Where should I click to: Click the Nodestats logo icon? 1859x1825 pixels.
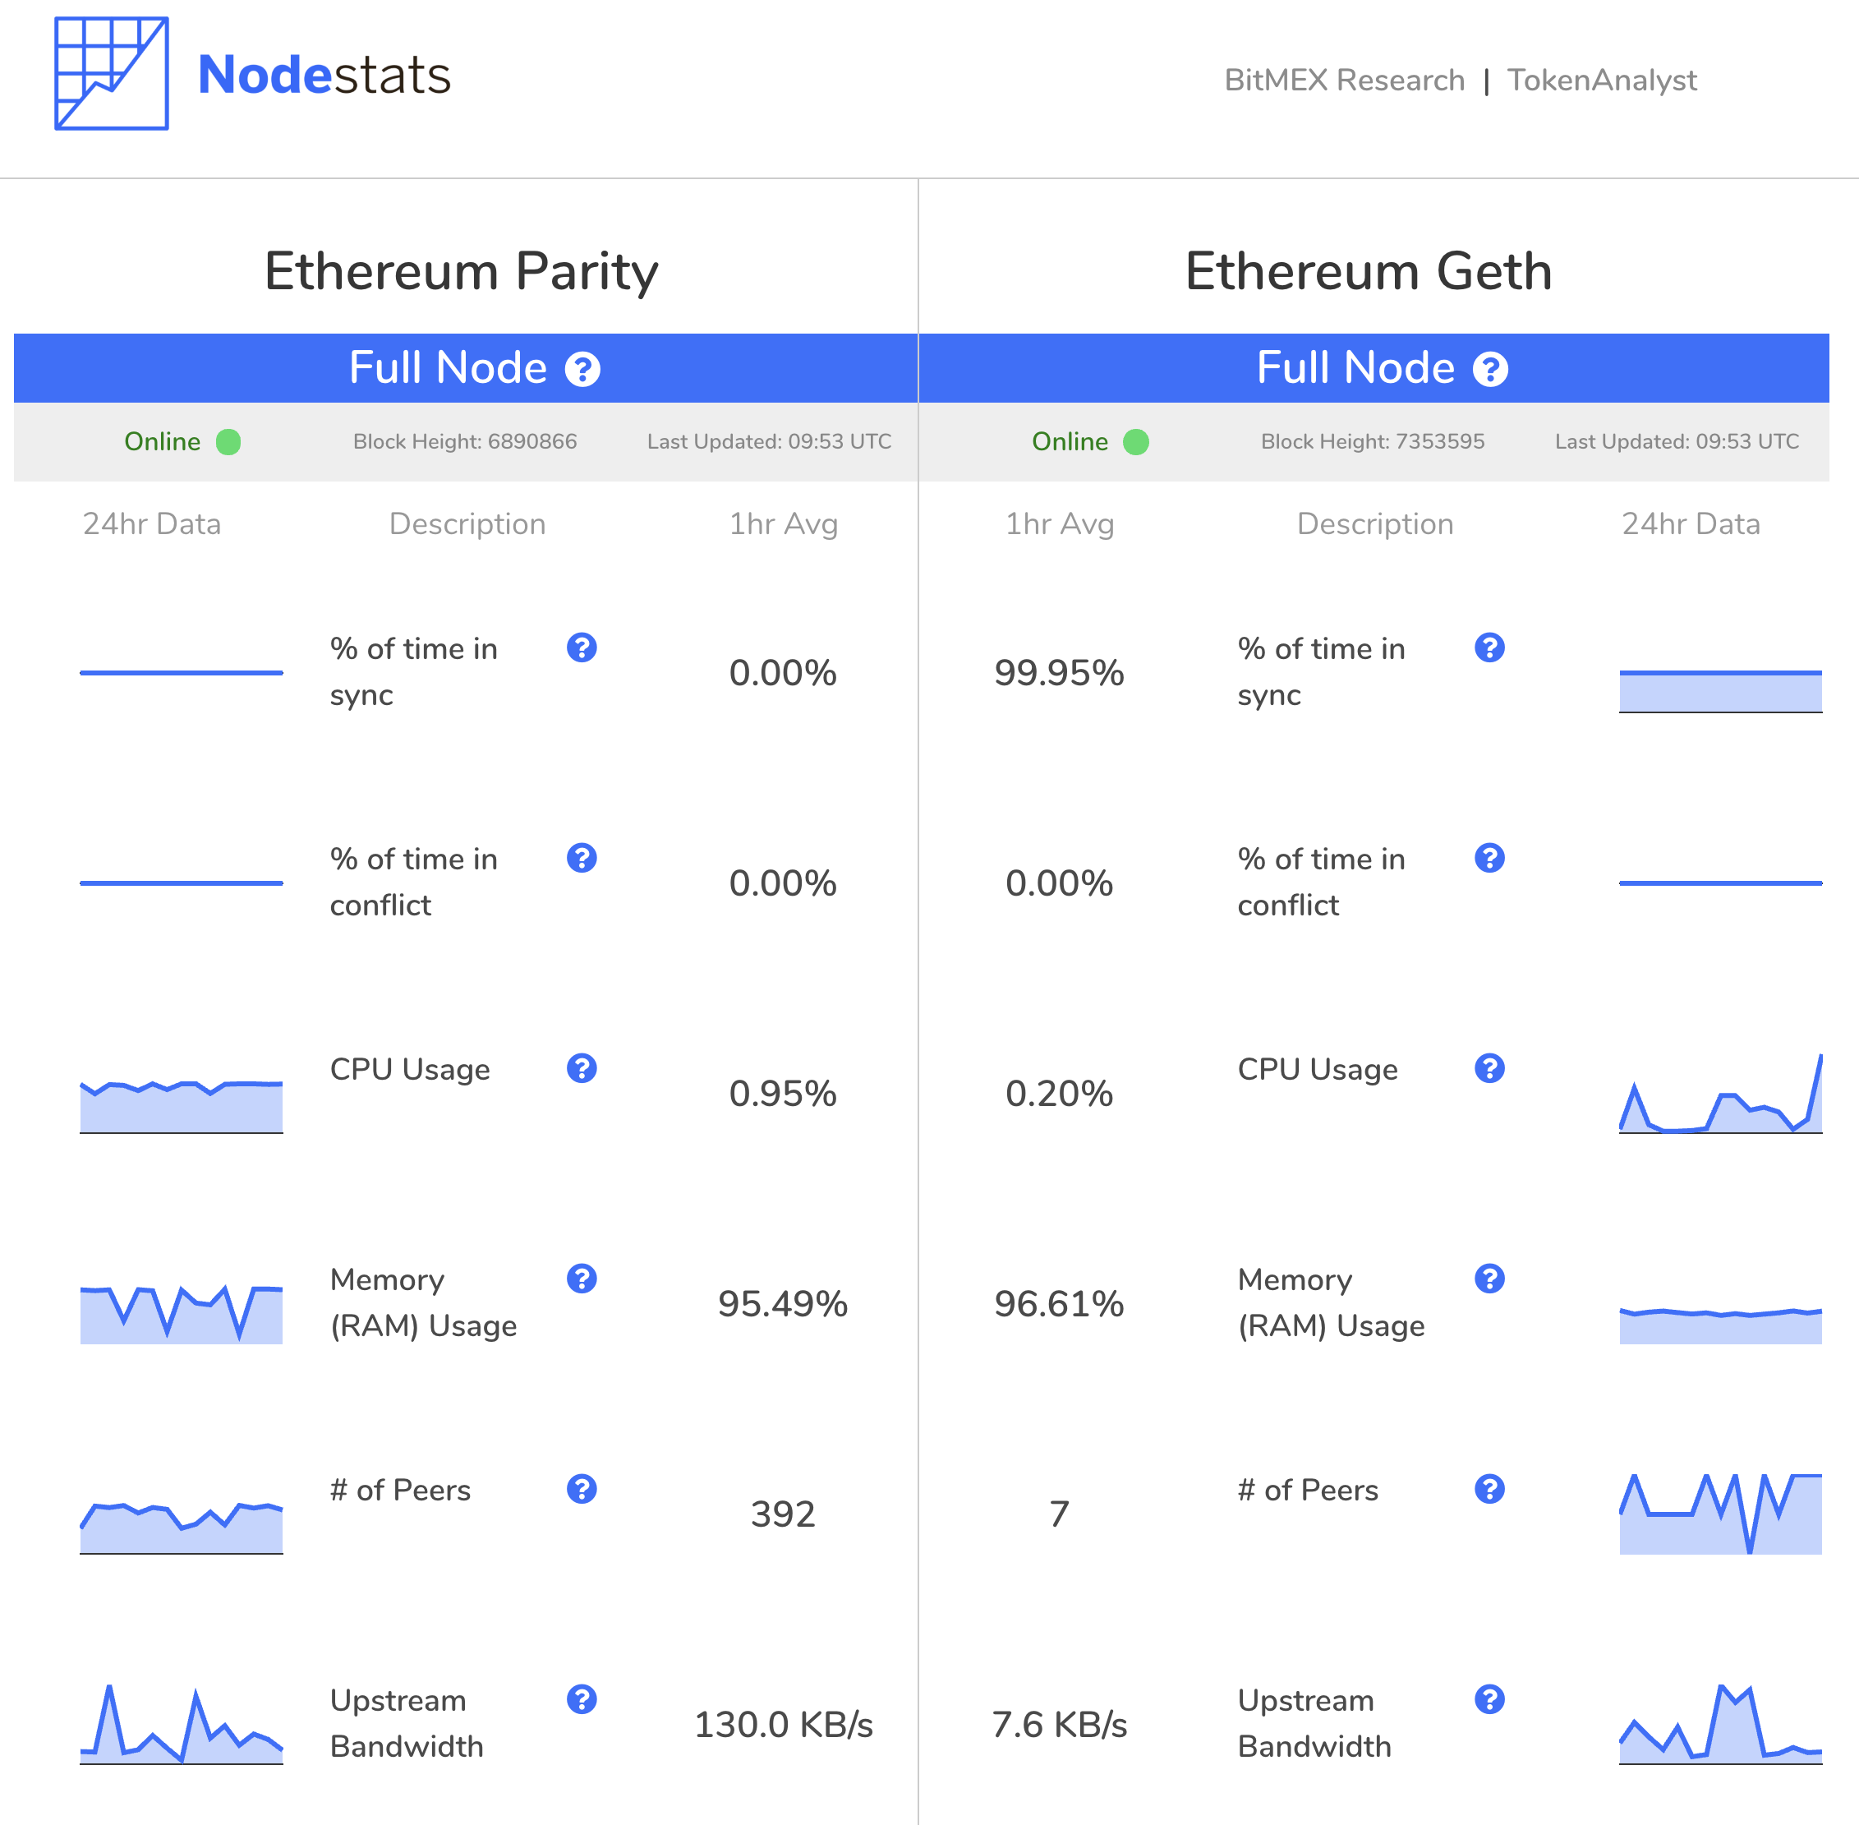pos(111,74)
